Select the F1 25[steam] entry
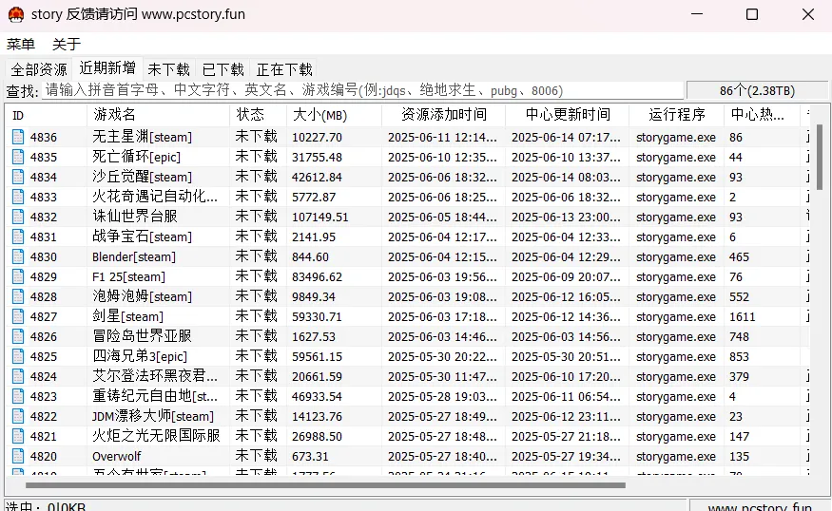Viewport: 832px width, 511px height. (128, 276)
